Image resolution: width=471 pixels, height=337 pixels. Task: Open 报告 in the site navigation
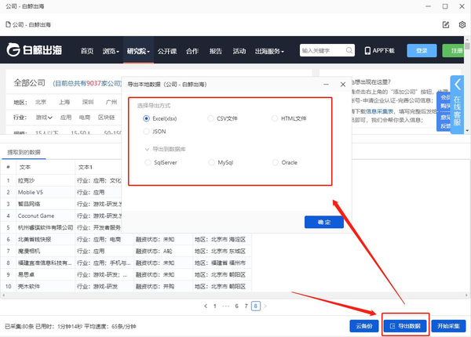pyautogui.click(x=216, y=51)
